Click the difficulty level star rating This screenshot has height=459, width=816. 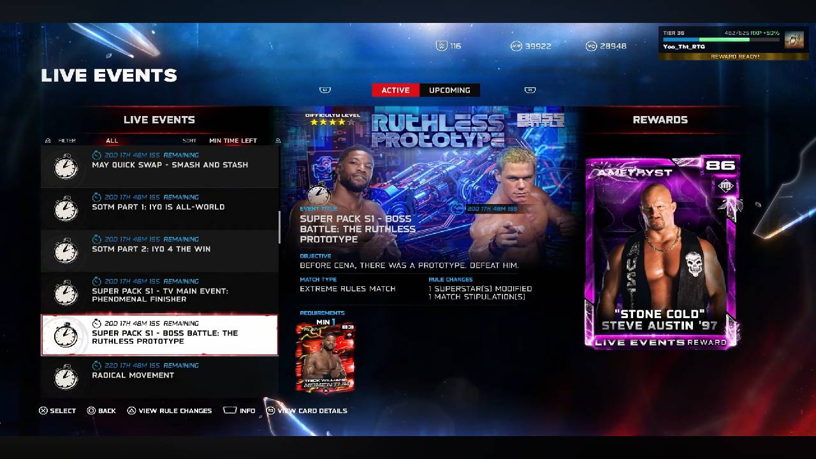[x=332, y=122]
